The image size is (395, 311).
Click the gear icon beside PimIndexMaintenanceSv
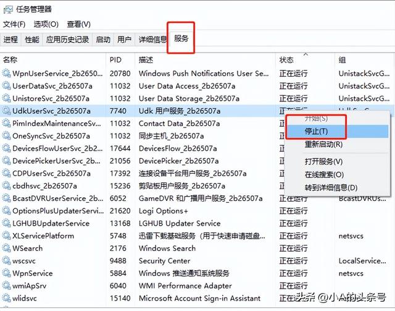[x=7, y=124]
